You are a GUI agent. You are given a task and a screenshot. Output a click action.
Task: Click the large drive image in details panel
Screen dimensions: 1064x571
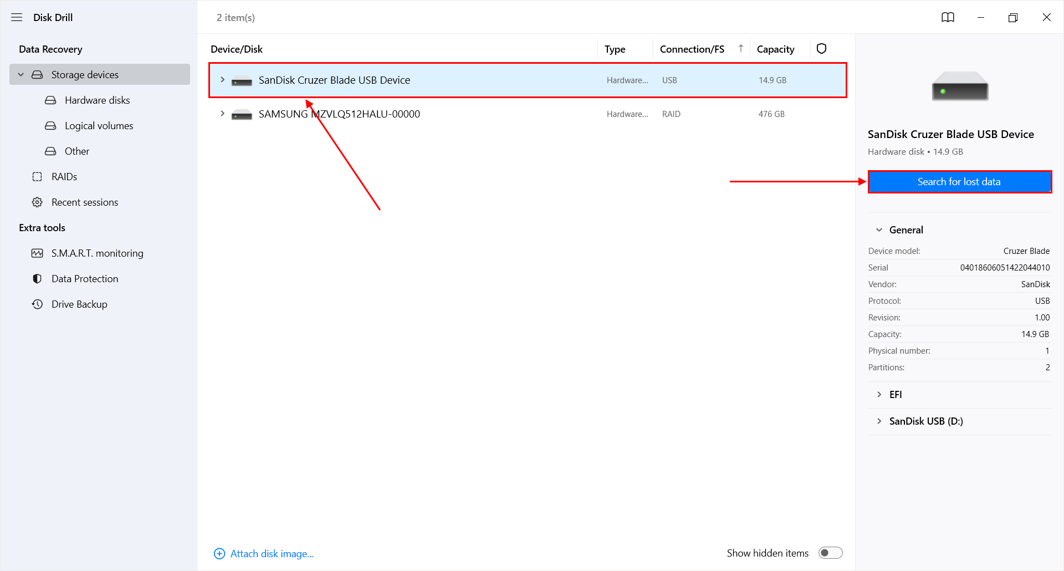[x=960, y=86]
